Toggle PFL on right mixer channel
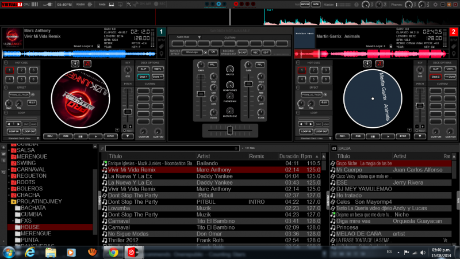This screenshot has height=259, width=460. click(260, 64)
